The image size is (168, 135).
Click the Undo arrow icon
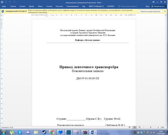point(10,2)
